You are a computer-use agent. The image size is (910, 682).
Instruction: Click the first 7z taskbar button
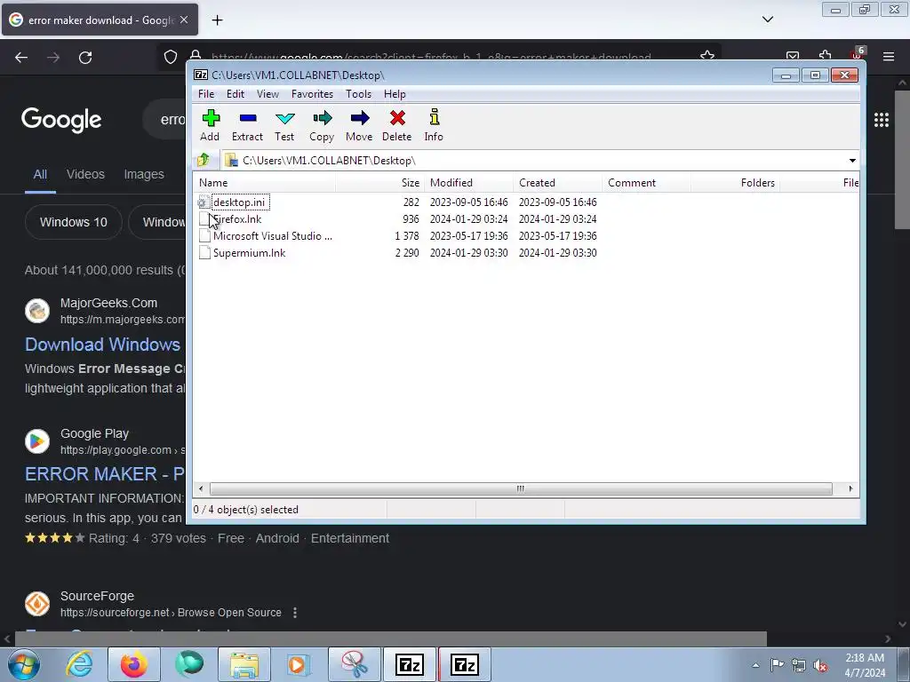coord(409,664)
